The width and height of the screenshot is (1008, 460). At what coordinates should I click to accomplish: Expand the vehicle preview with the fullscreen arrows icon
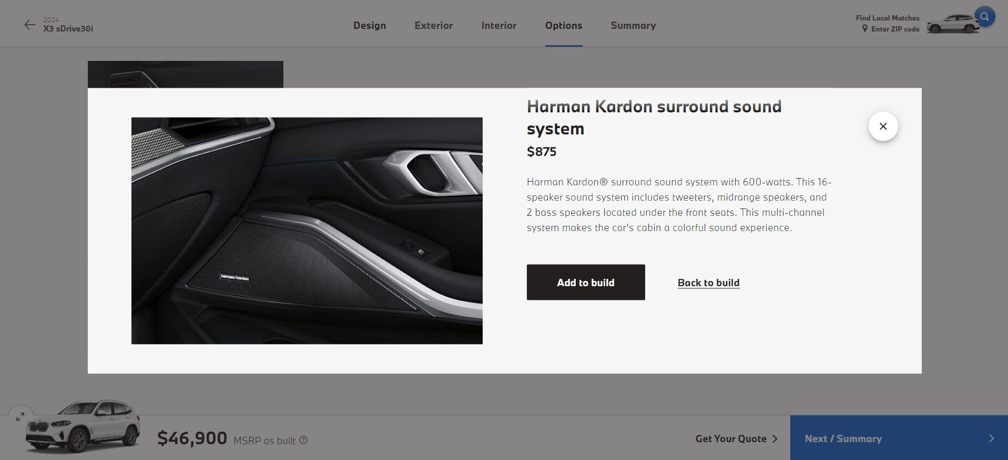click(x=20, y=416)
